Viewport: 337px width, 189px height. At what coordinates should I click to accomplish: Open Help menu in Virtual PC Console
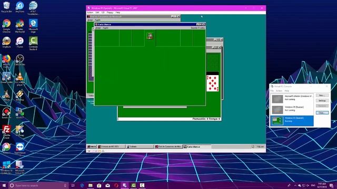[x=286, y=91]
